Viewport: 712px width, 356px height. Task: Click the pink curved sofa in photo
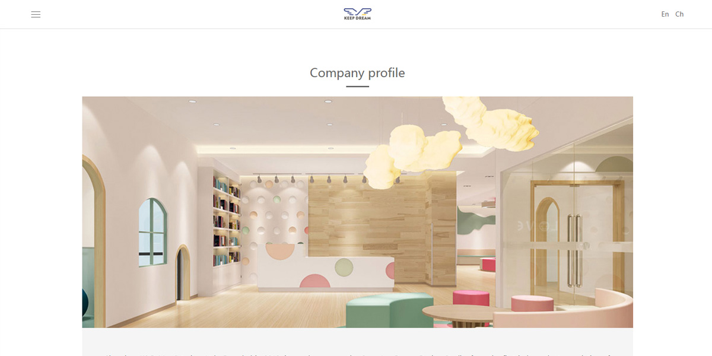point(564,309)
